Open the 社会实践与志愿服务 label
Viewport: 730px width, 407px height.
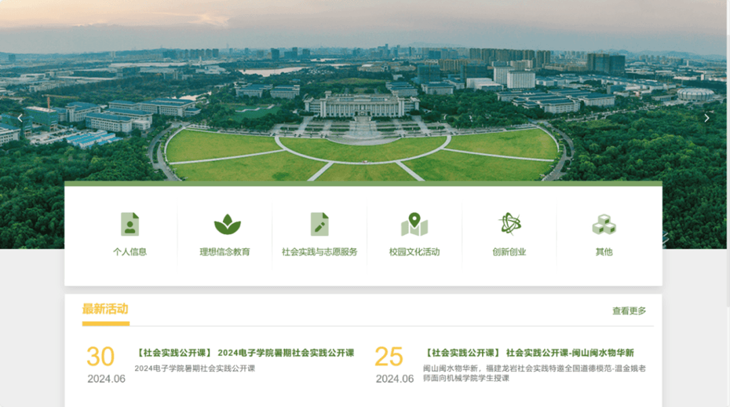coord(319,252)
